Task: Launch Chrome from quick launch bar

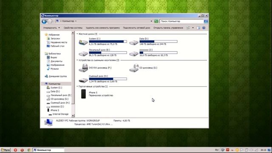Action: (29, 150)
